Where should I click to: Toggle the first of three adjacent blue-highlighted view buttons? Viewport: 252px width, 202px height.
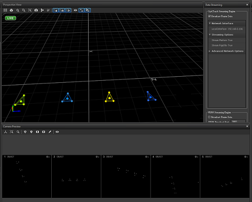[x=56, y=10]
